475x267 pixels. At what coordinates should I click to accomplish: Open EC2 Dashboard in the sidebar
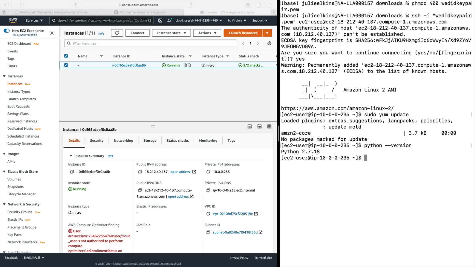pyautogui.click(x=19, y=43)
